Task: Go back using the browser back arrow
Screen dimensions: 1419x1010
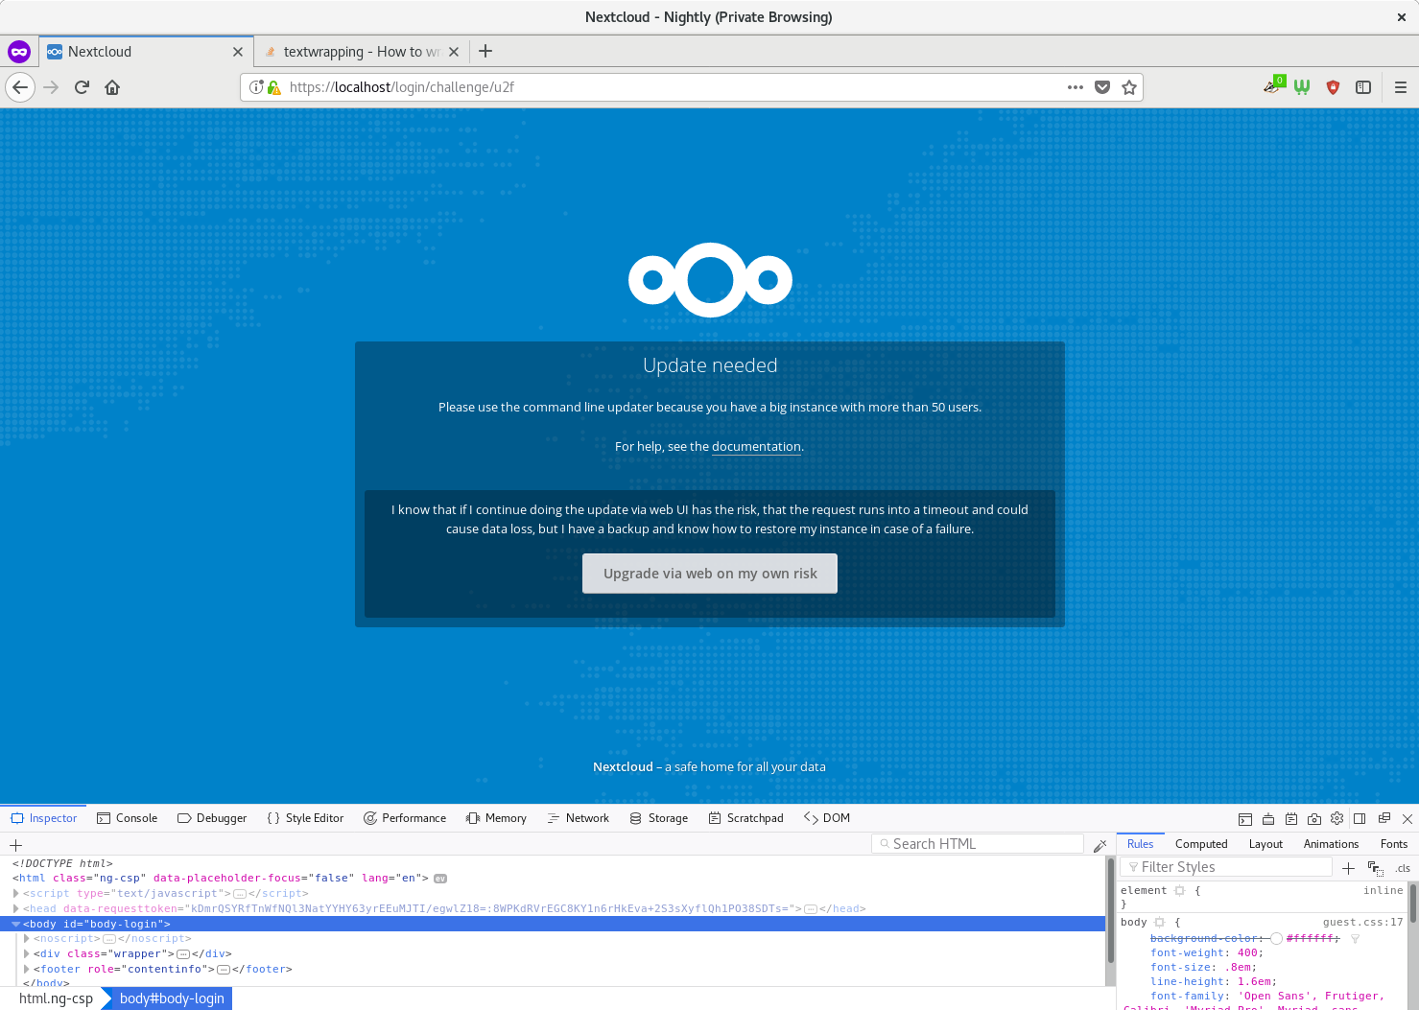Action: click(x=20, y=87)
